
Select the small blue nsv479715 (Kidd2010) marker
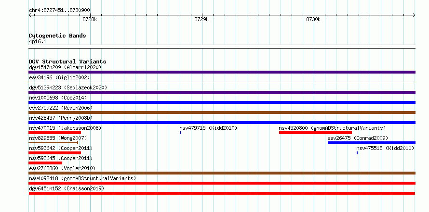(180, 133)
